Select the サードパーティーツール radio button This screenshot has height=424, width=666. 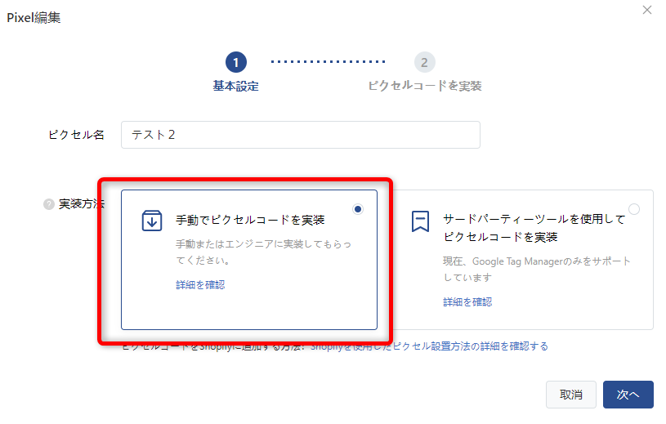tap(634, 209)
